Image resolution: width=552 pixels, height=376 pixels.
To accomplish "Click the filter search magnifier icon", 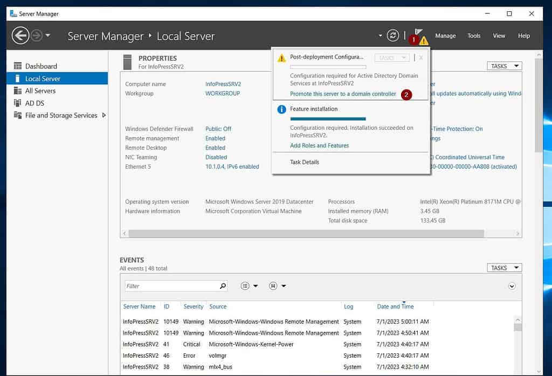I will pyautogui.click(x=223, y=286).
